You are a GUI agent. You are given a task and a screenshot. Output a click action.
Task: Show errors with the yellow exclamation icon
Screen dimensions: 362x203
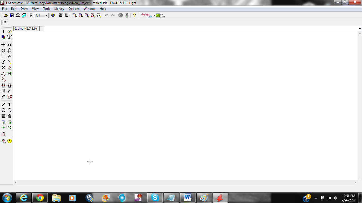pos(10,141)
